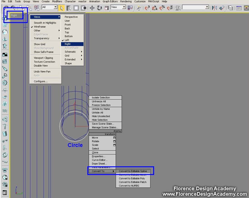Image resolution: width=249 pixels, height=198 pixels.
Task: Click the Select and Move tool
Action: tap(92, 8)
